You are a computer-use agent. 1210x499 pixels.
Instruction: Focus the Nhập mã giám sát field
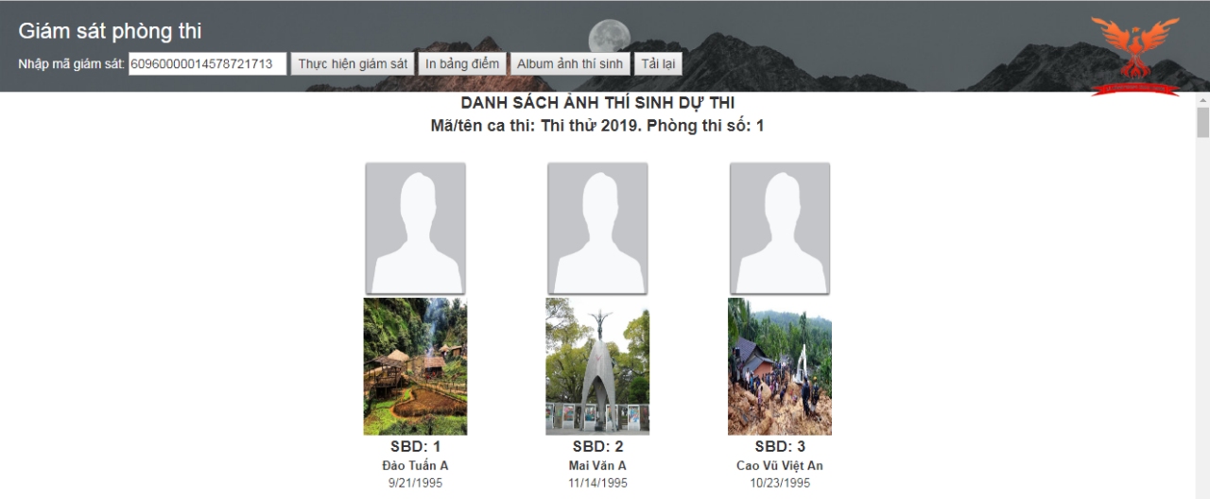coord(208,64)
